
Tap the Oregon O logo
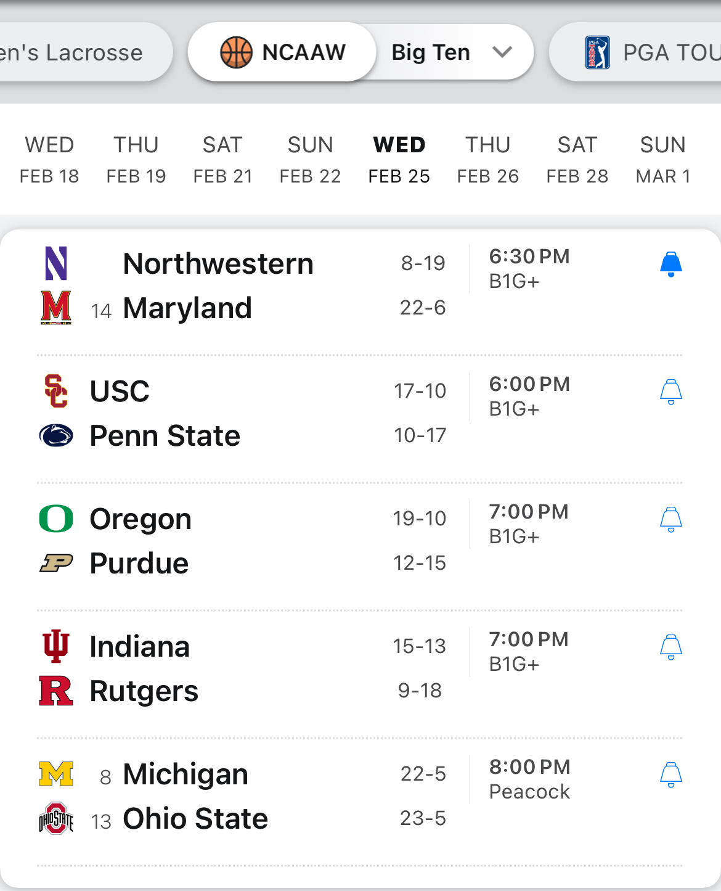[56, 519]
